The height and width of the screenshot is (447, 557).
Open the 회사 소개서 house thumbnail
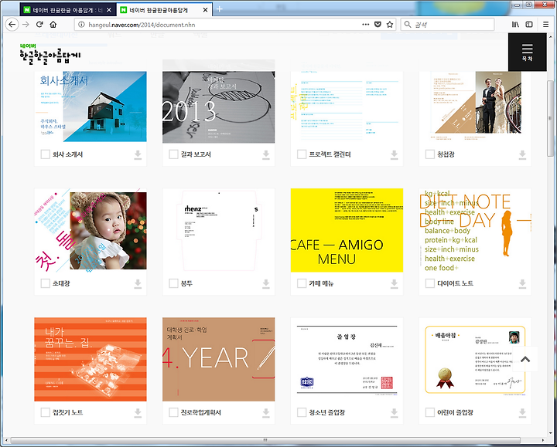[91, 107]
